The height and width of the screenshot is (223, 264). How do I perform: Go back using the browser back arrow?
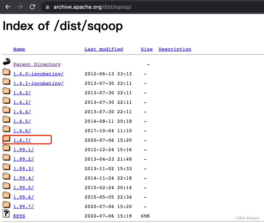(x=8, y=7)
